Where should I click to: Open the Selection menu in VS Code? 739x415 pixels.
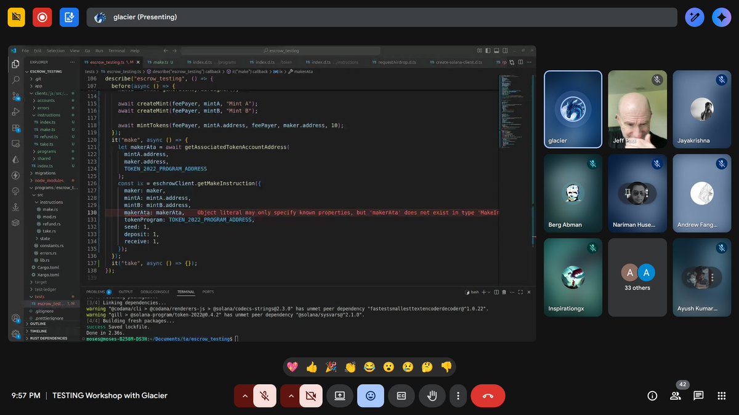pyautogui.click(x=55, y=51)
